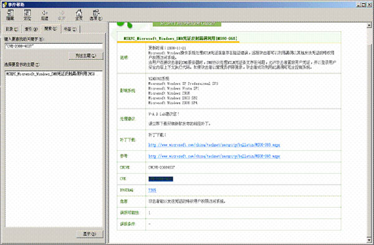This screenshot has height=245, width=374.
Task: Click the 说明 row label
Action: pos(124,57)
